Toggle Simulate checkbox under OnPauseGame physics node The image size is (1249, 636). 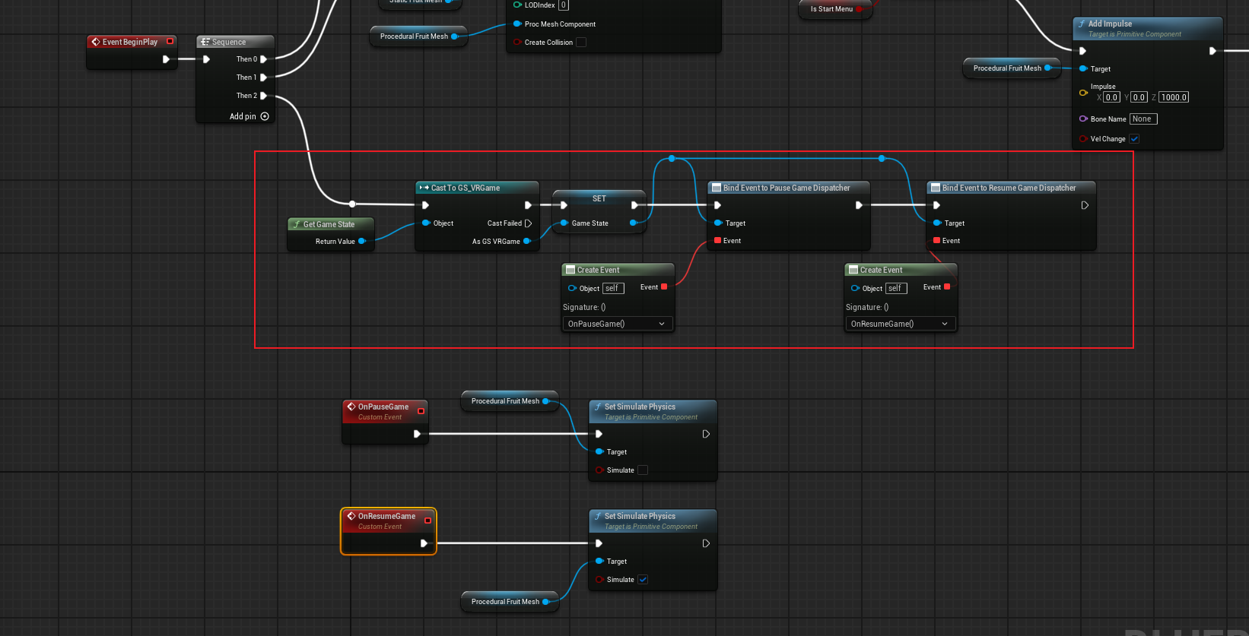coord(643,470)
